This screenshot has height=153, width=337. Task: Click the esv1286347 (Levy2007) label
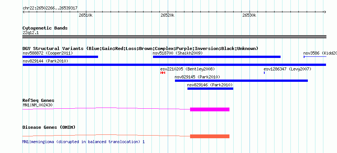[287, 69]
